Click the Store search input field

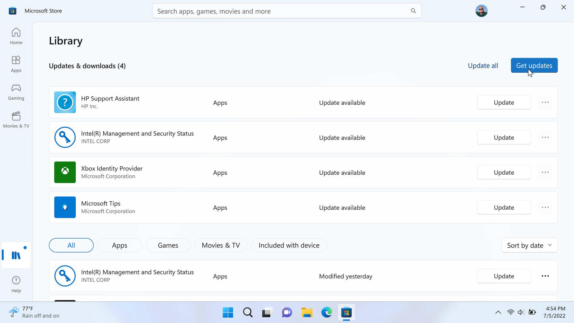[281, 11]
